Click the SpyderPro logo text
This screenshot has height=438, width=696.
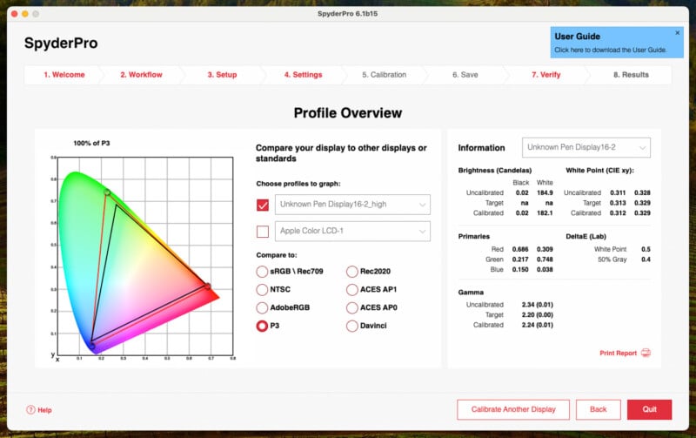(x=61, y=43)
